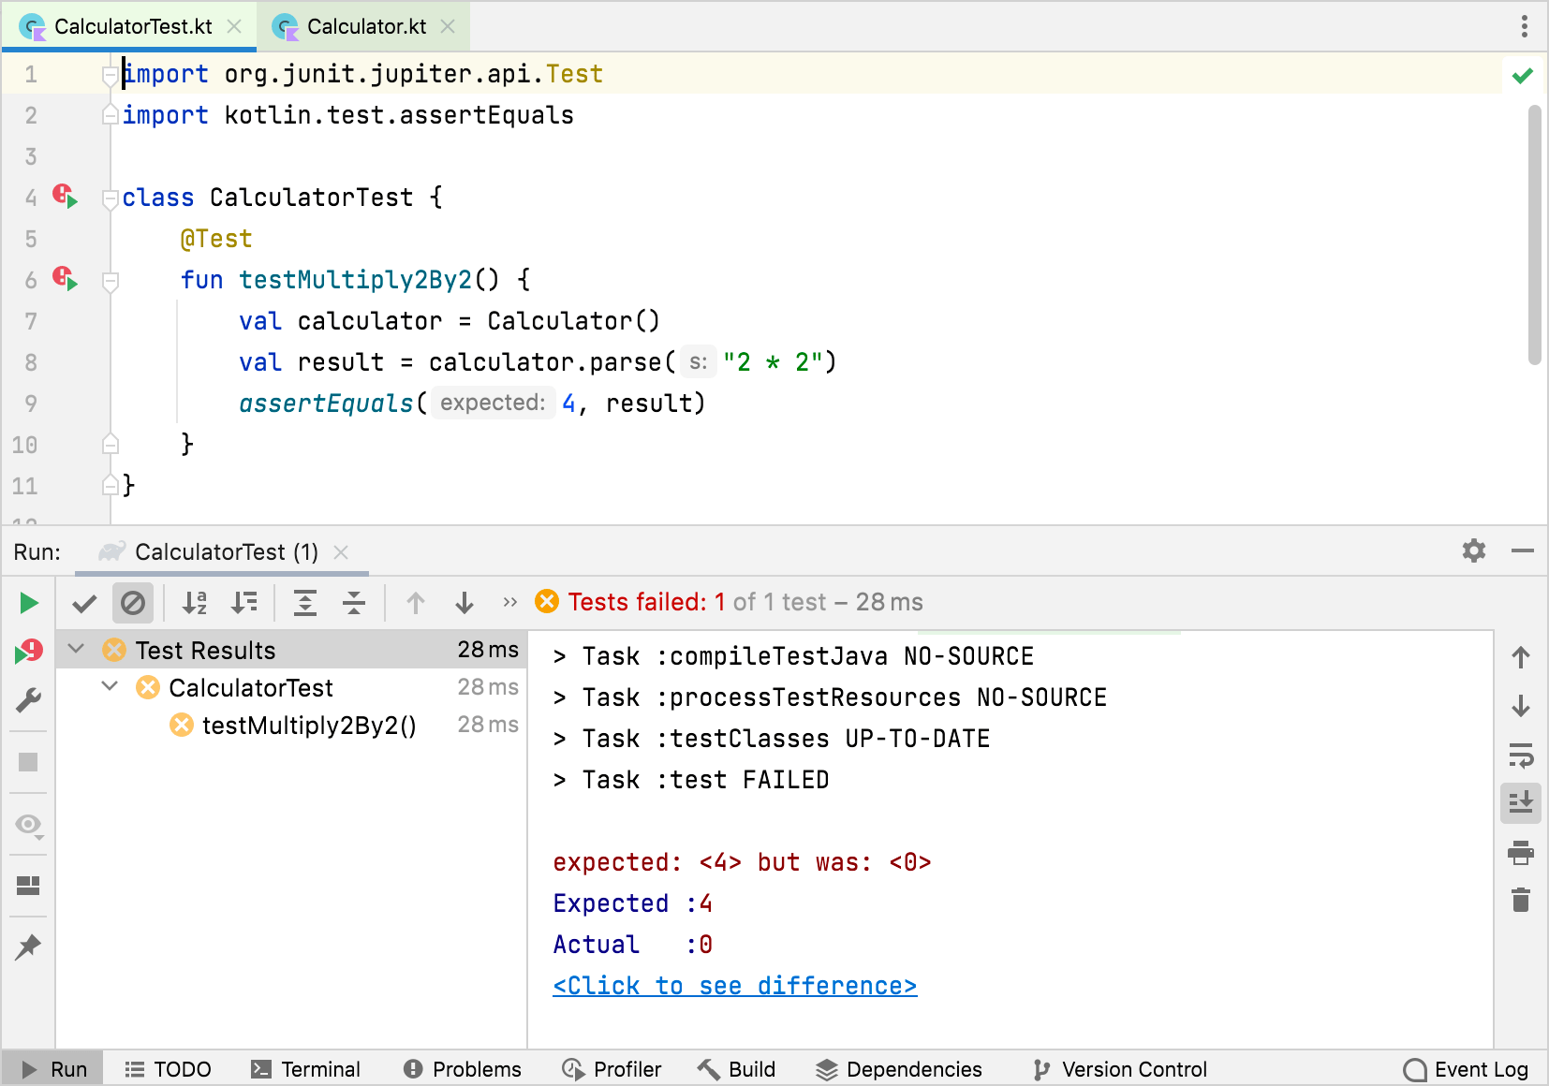Collapse the CalculatorTest node
Viewport: 1549px width, 1086px height.
[110, 687]
